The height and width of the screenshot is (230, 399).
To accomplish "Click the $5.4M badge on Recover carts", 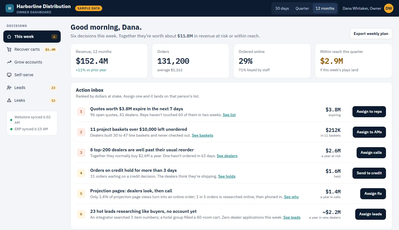I will [x=50, y=50].
